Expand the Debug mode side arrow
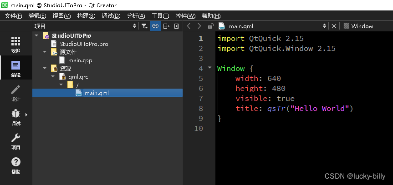This screenshot has width=393, height=185. 26,115
